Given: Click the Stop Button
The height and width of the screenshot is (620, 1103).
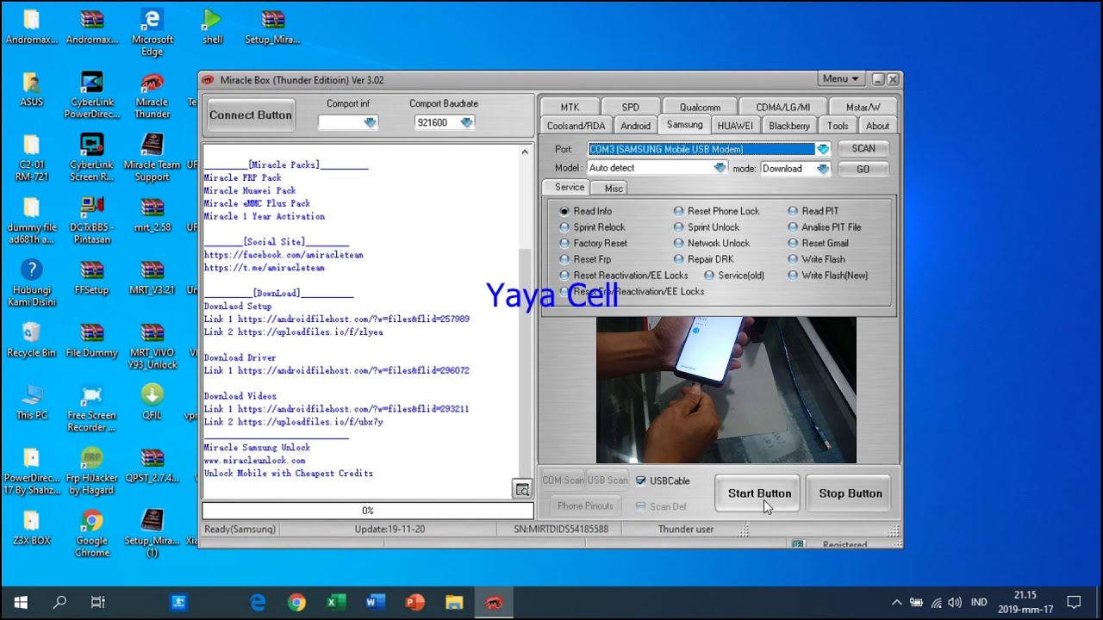Looking at the screenshot, I should click(x=851, y=493).
